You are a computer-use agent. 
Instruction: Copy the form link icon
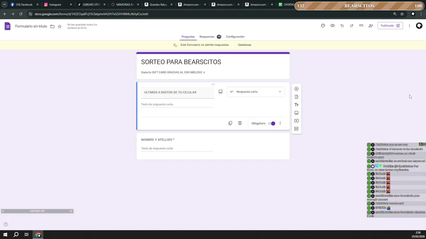(x=361, y=26)
